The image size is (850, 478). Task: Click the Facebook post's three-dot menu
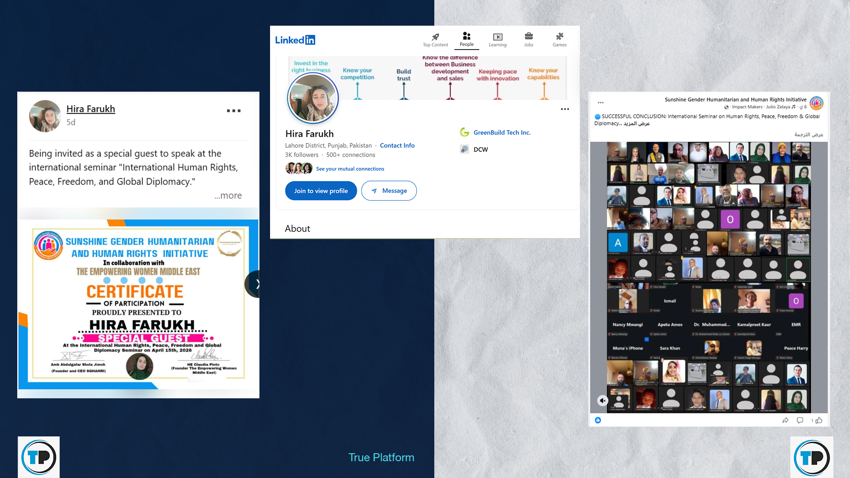coord(601,102)
